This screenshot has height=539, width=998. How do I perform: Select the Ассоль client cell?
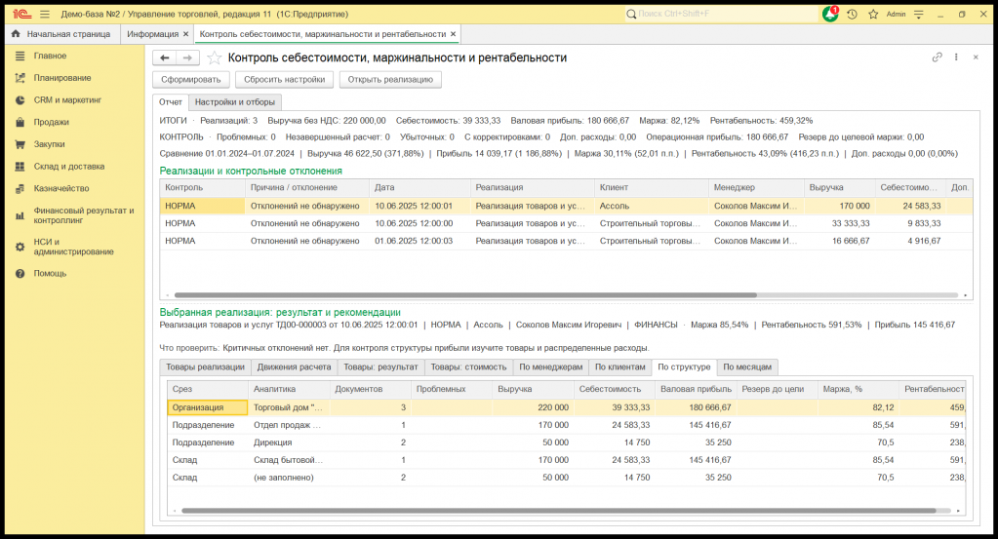[x=652, y=206]
